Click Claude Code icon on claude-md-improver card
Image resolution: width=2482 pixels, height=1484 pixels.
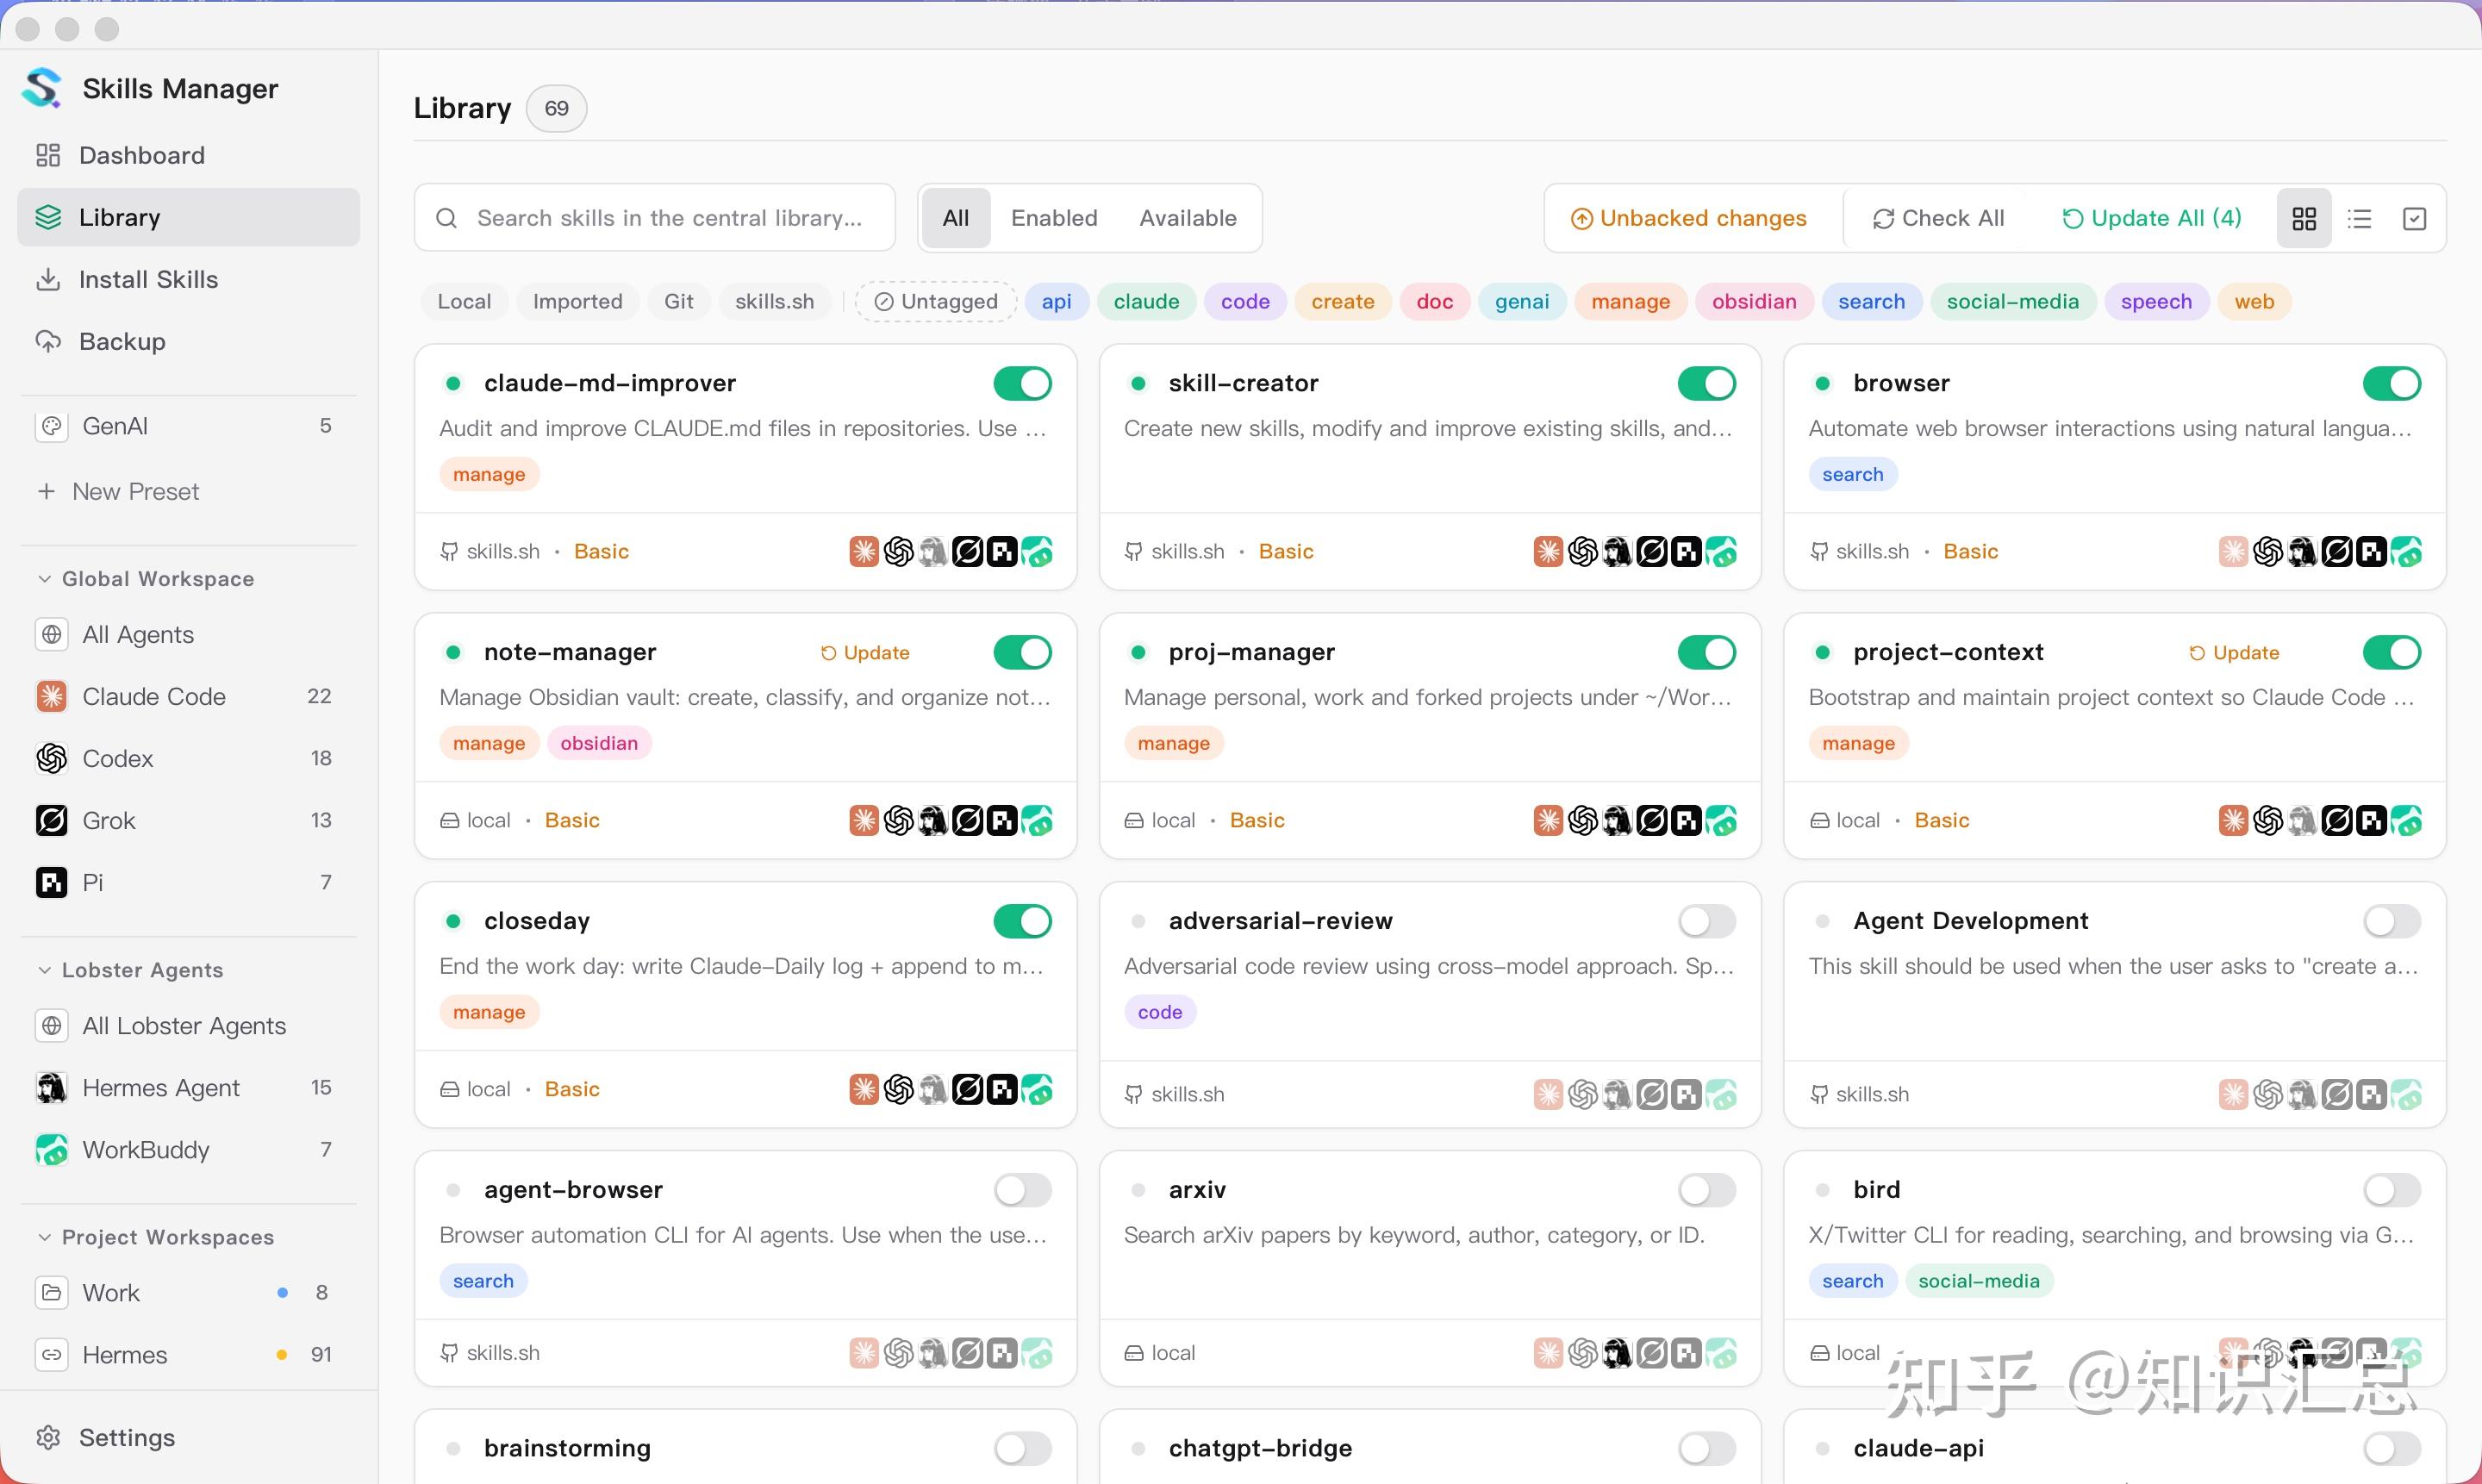pyautogui.click(x=864, y=551)
